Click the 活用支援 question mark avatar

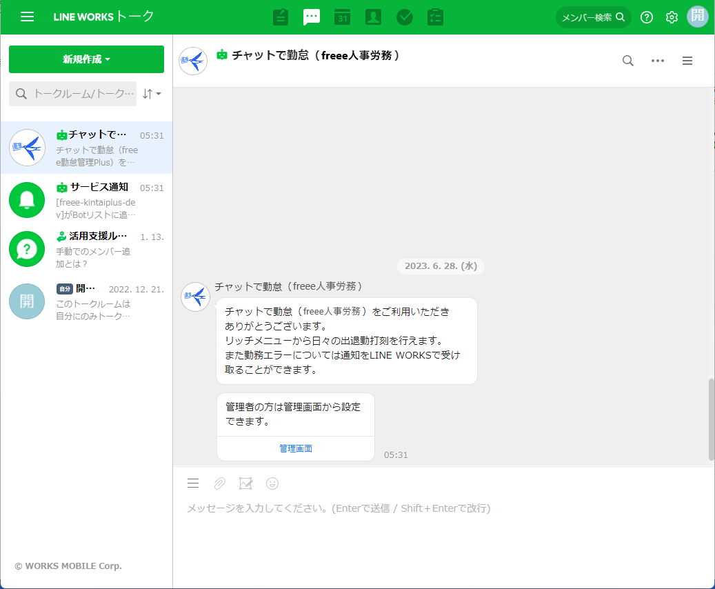(28, 249)
